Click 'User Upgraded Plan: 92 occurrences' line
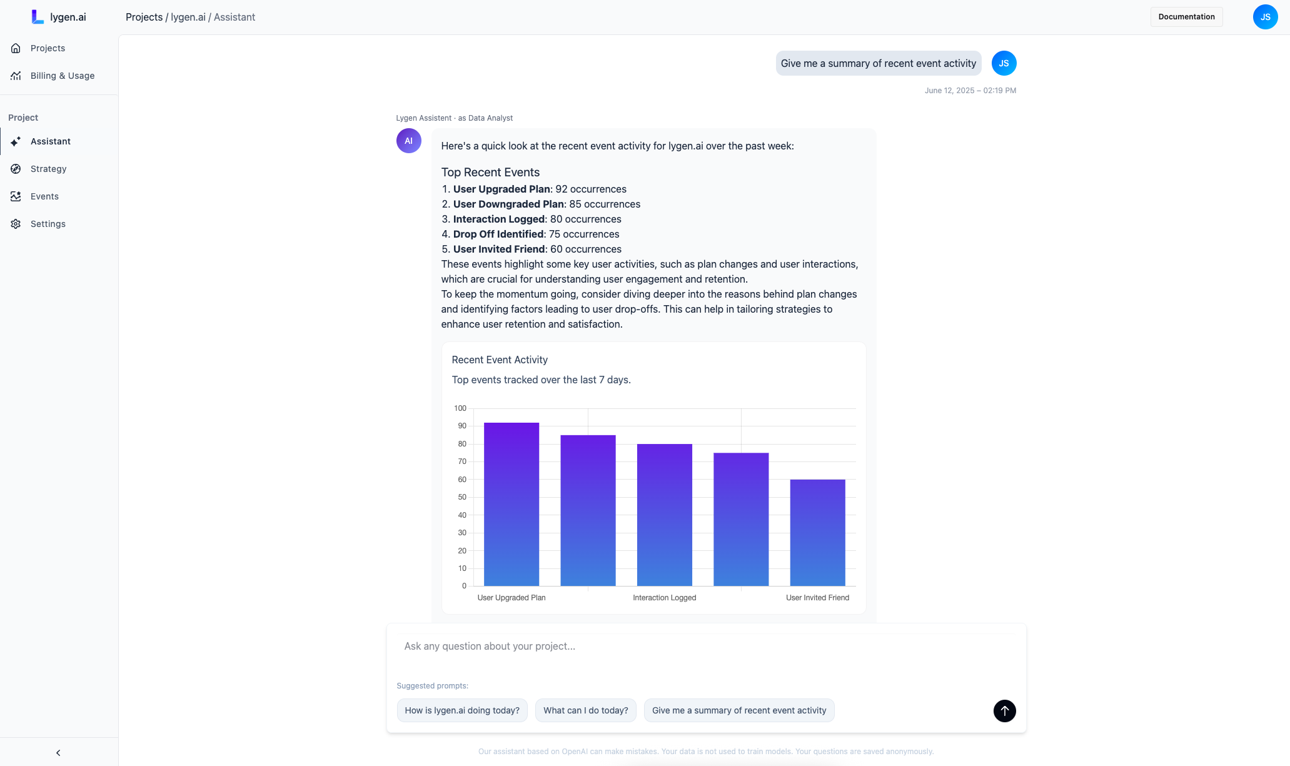This screenshot has height=766, width=1290. [540, 189]
